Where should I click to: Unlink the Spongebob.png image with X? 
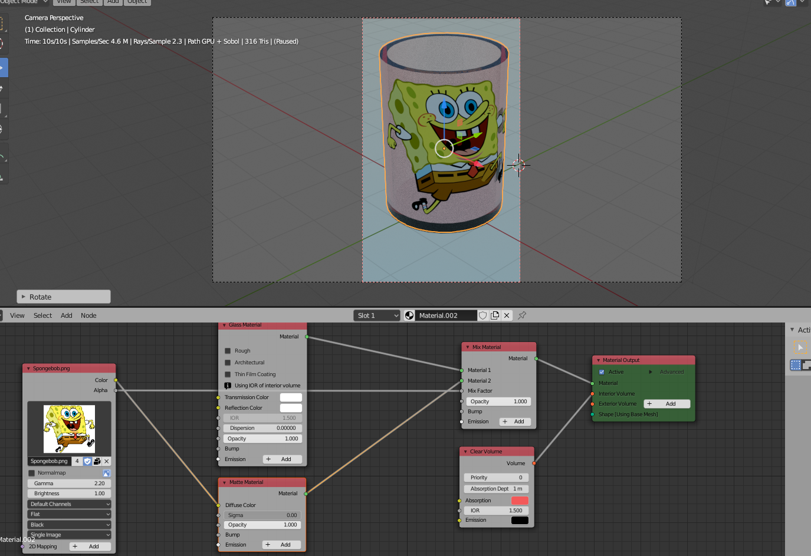(x=107, y=461)
